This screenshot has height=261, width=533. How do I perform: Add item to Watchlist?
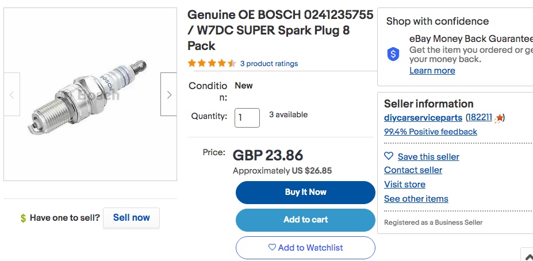[x=305, y=248]
